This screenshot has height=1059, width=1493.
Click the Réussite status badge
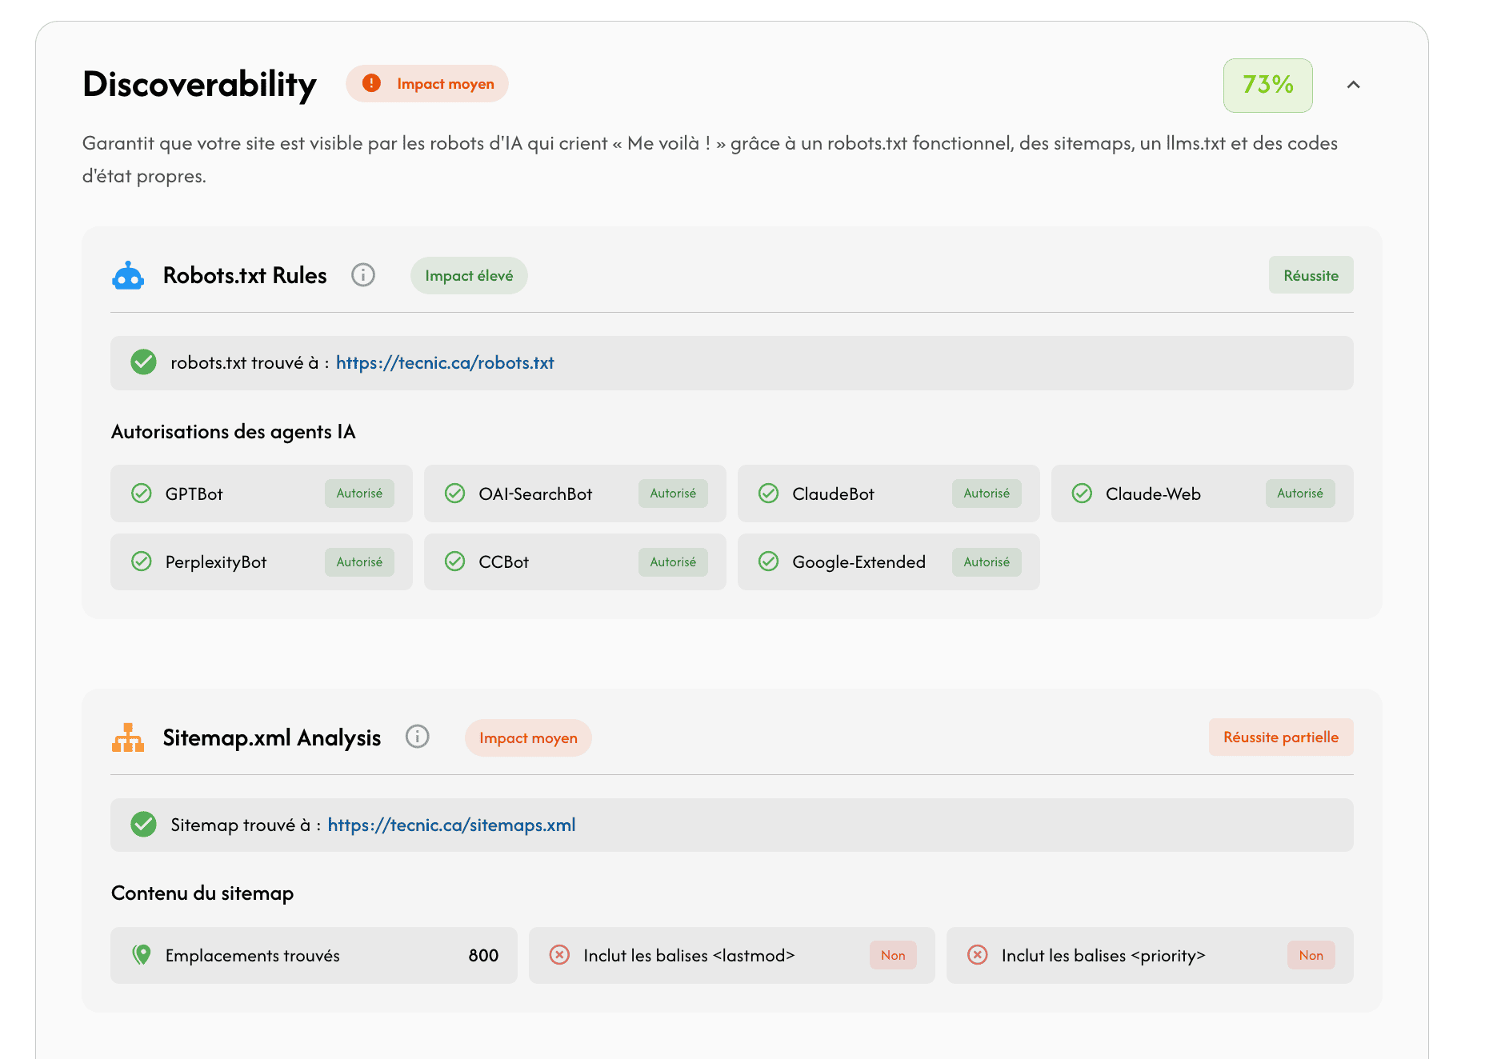[1311, 275]
